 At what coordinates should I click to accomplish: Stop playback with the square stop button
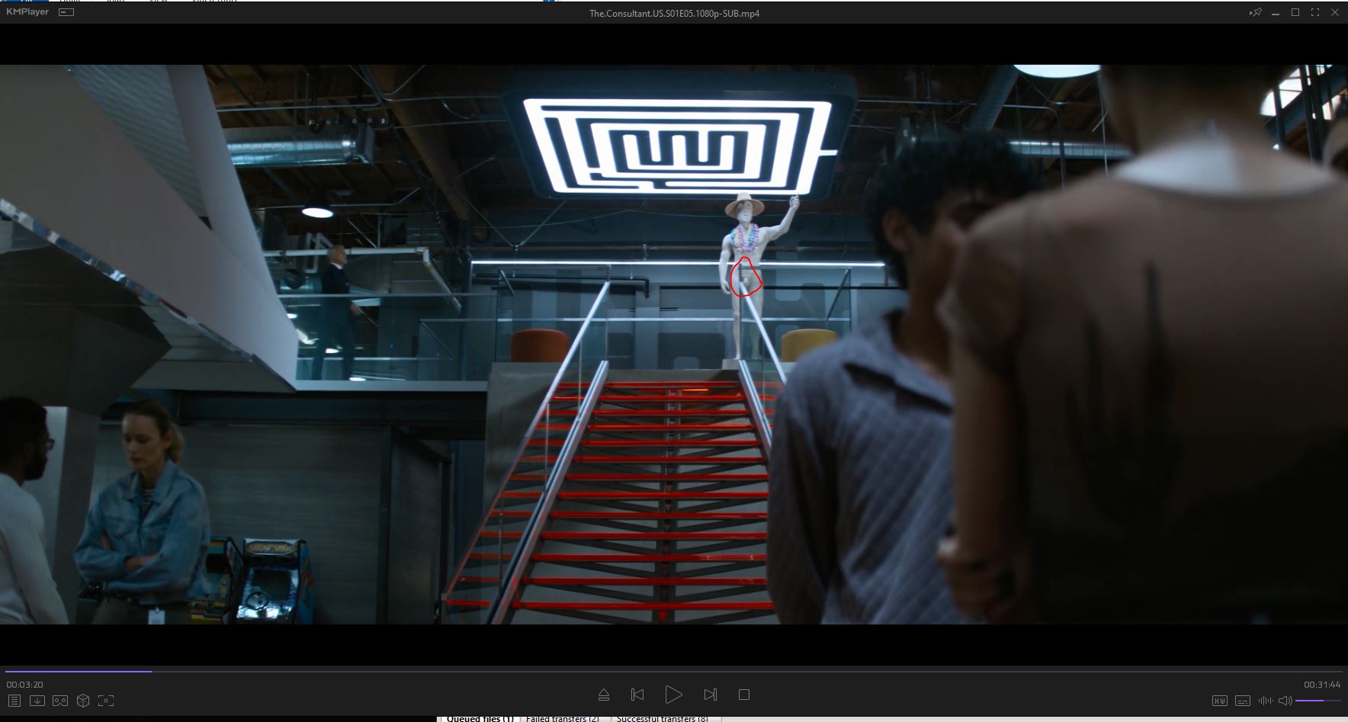(744, 695)
